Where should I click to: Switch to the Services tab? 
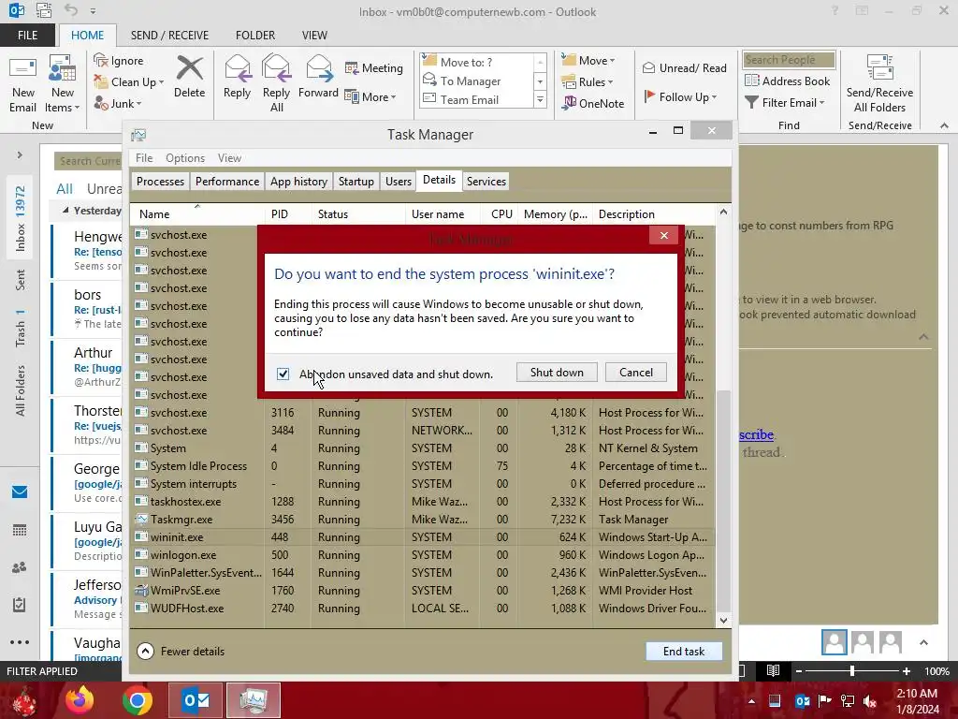coord(486,182)
